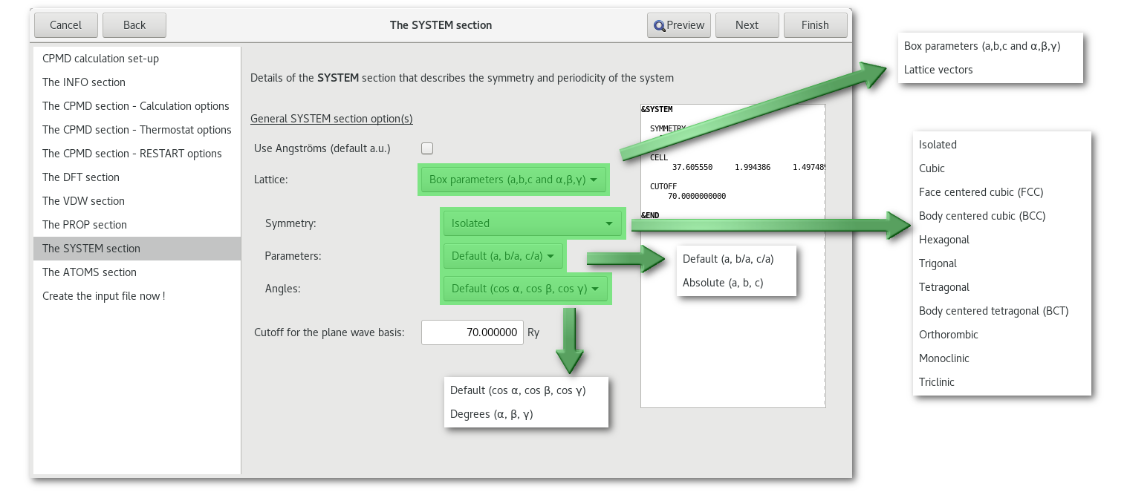Pick Absolute (a, b, c) parameters option
Screen dimensions: 1127x492
point(723,283)
